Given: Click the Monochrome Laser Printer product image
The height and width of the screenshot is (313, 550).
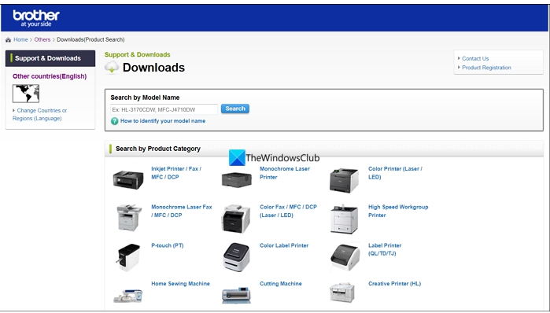Looking at the screenshot, I should 236,179.
